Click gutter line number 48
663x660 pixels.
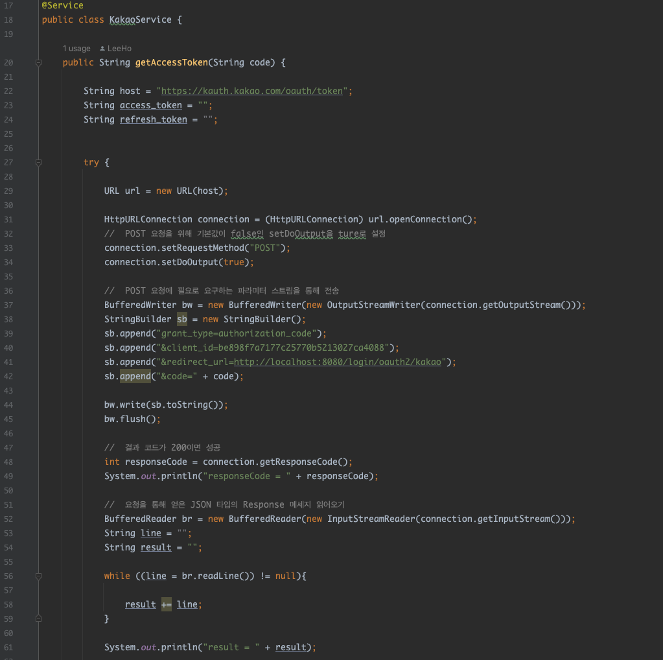(8, 462)
